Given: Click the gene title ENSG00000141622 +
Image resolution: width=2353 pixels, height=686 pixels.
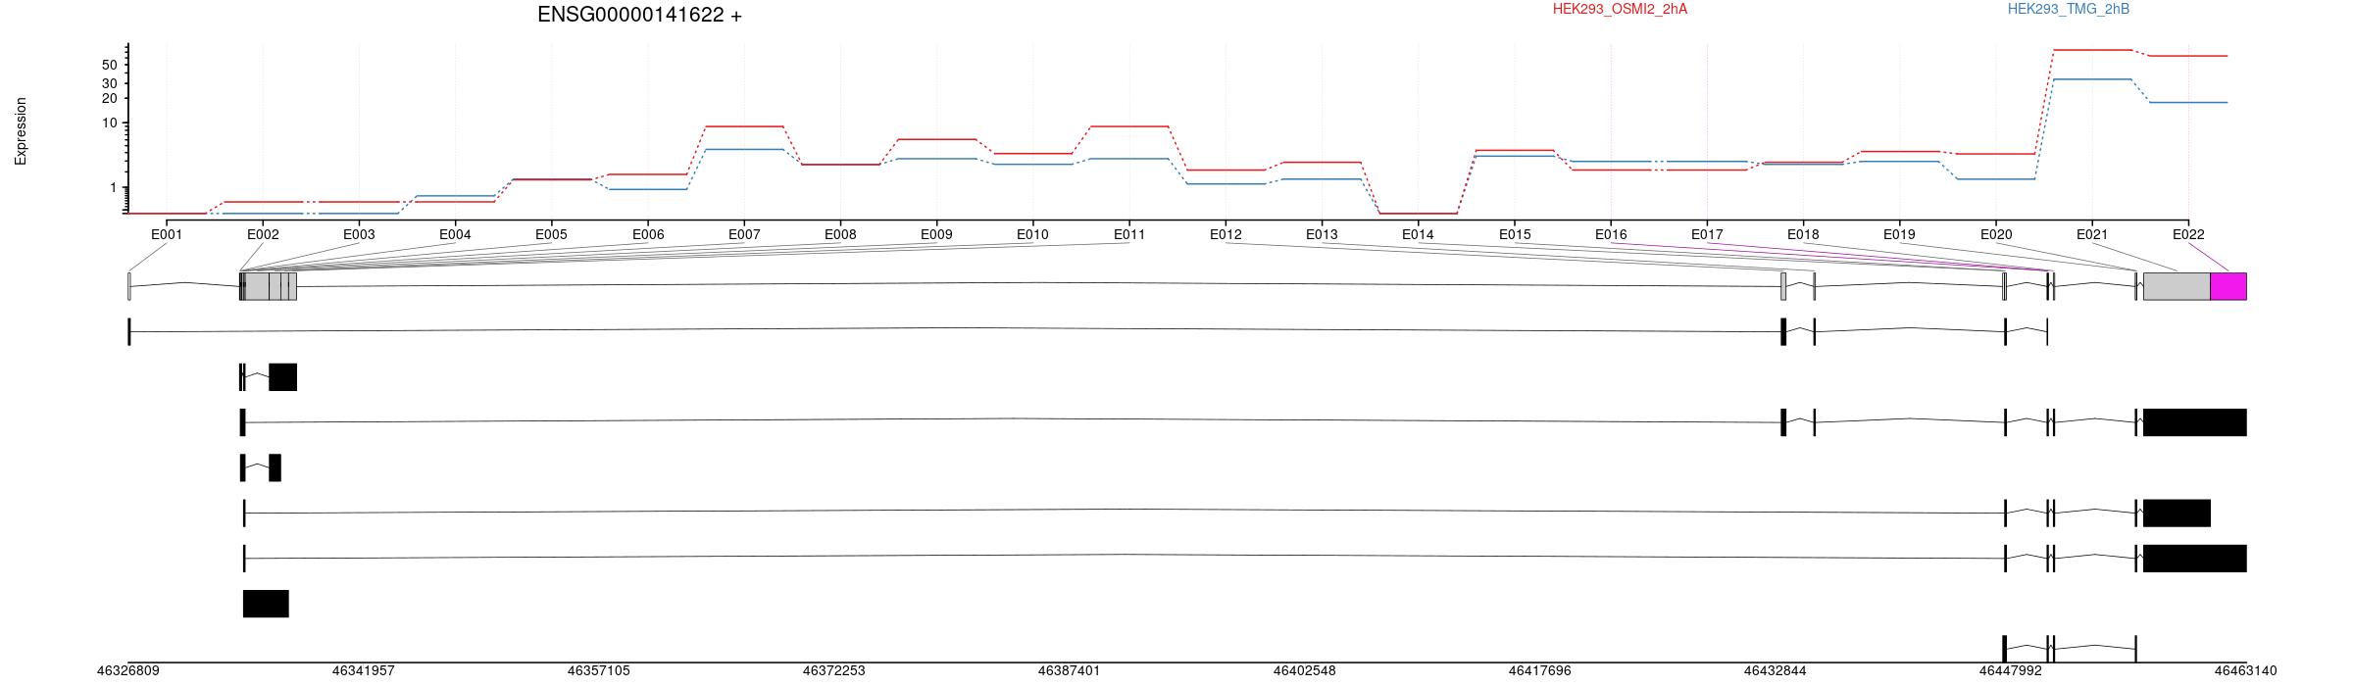Looking at the screenshot, I should [x=639, y=15].
